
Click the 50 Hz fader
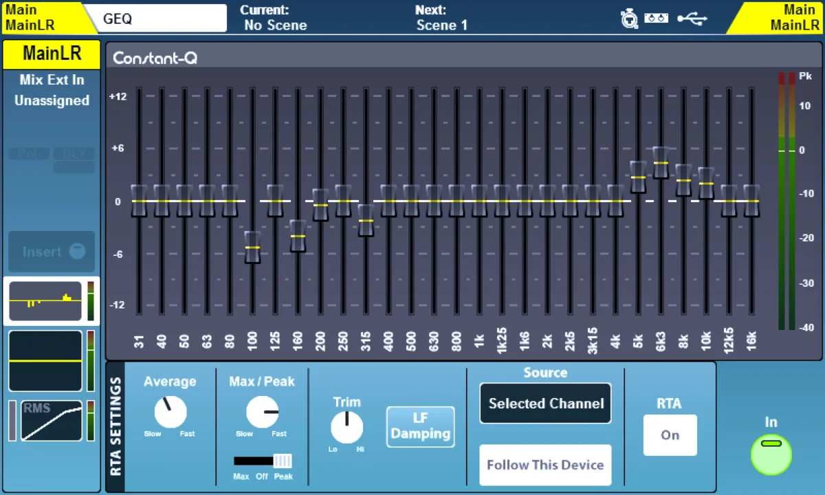184,201
